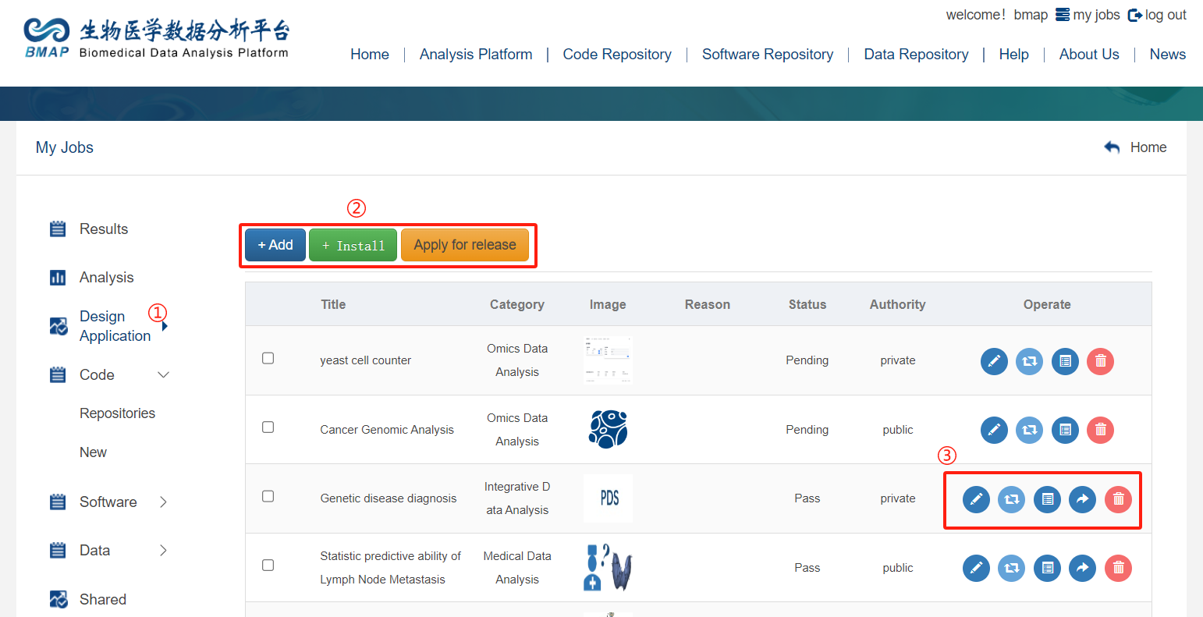This screenshot has width=1203, height=617.
Task: Open the PDS thumbnail image
Action: click(x=608, y=498)
